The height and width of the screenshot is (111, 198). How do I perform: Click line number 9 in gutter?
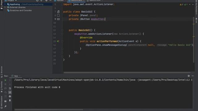point(55,19)
